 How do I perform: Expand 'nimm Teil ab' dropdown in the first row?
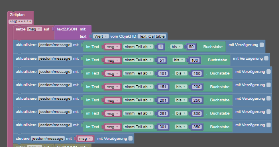[x=138, y=47]
